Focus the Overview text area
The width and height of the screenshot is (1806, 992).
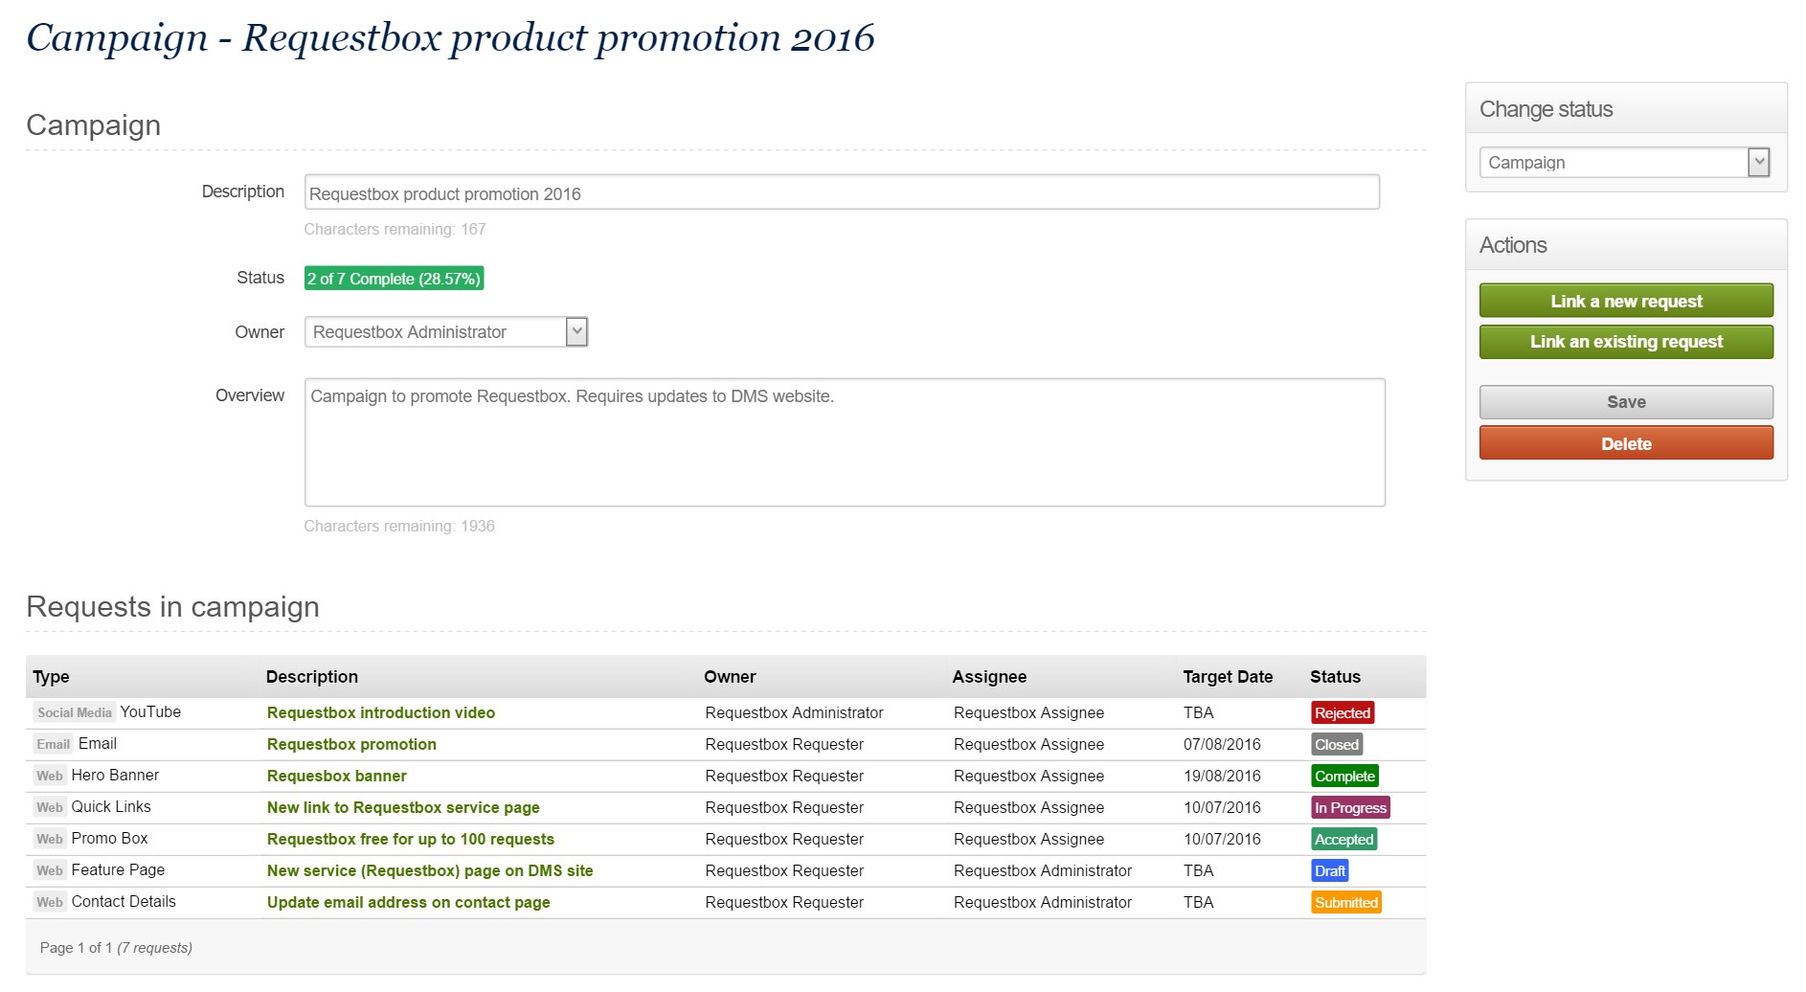(844, 442)
